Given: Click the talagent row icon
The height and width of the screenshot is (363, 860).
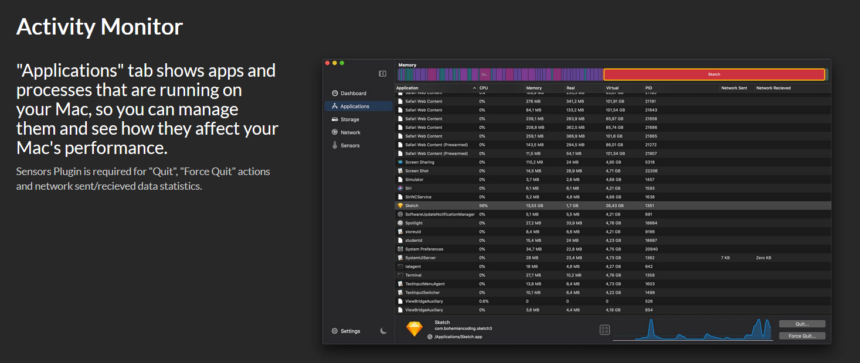Looking at the screenshot, I should pos(400,266).
